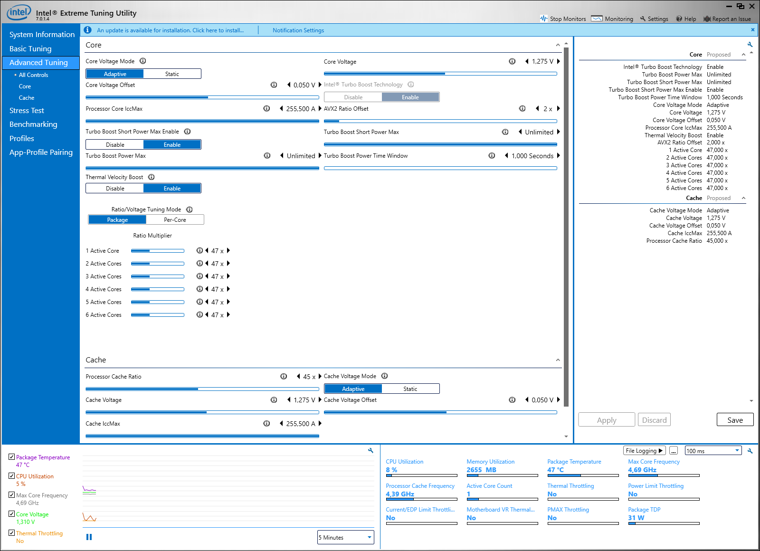Click wrench icon beside the 100 ms dropdown
The width and height of the screenshot is (760, 551).
[x=750, y=451]
